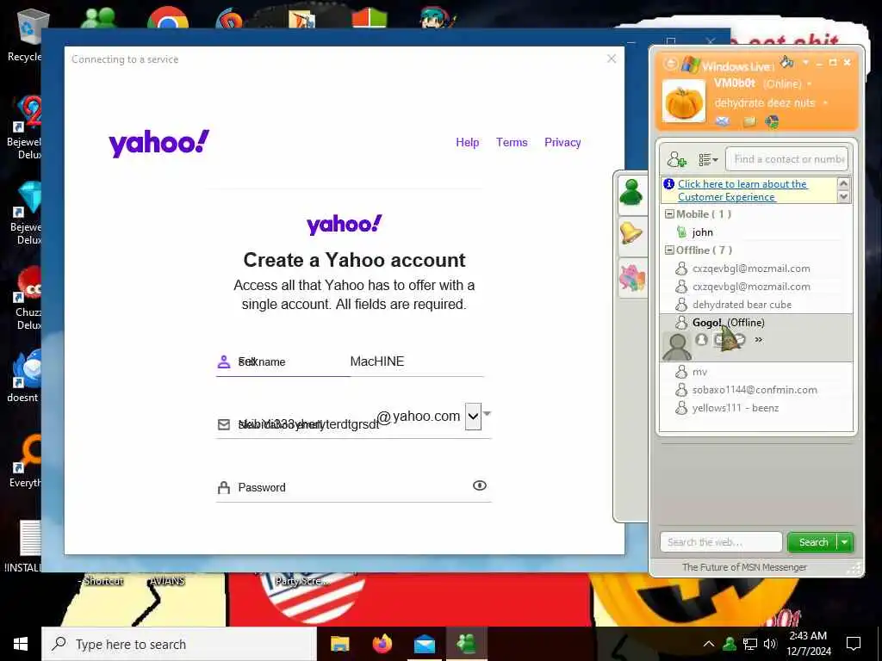Select the Chuzzle Deluxe desktop shortcut
This screenshot has width=882, height=661.
(x=28, y=299)
